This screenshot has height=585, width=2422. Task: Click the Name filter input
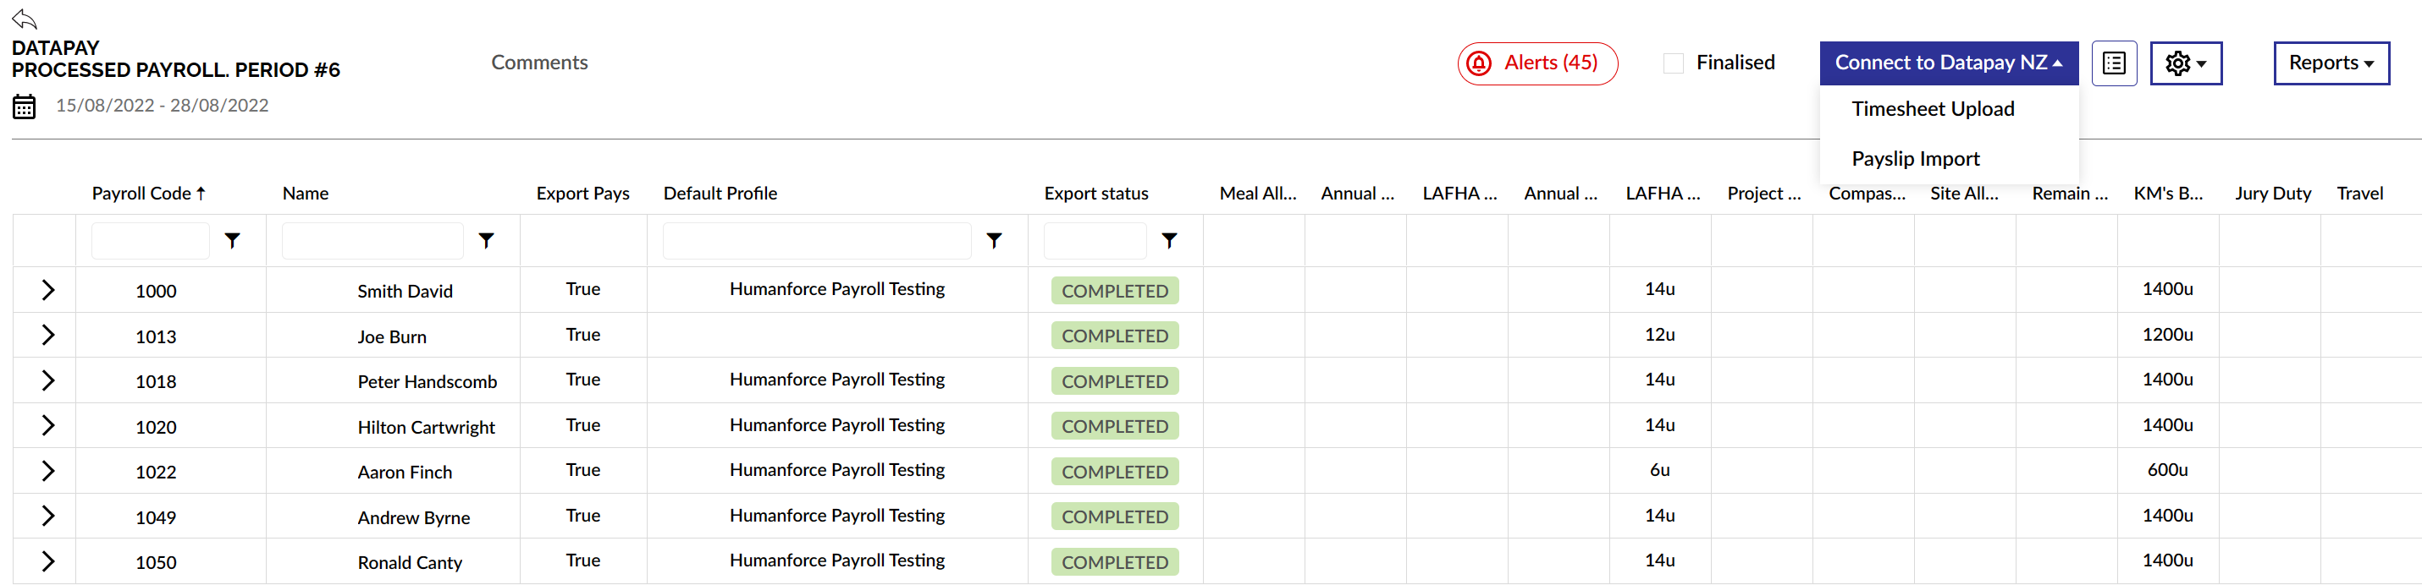(372, 240)
